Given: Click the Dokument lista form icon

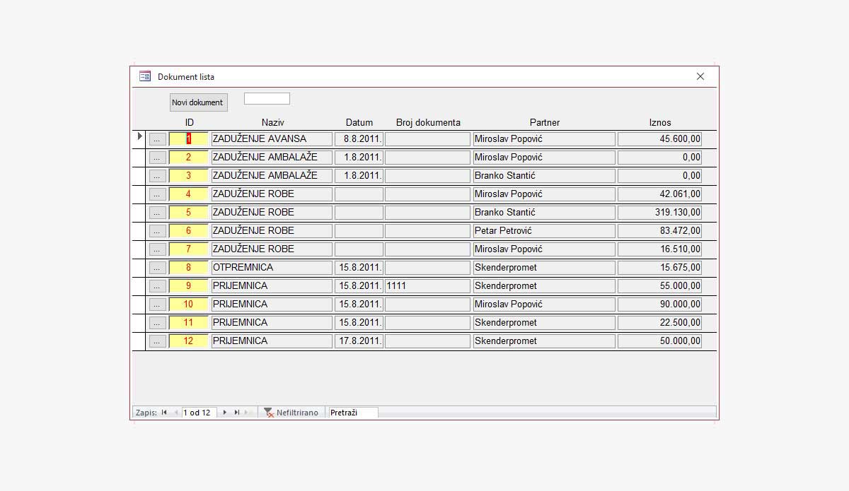Looking at the screenshot, I should (x=145, y=76).
